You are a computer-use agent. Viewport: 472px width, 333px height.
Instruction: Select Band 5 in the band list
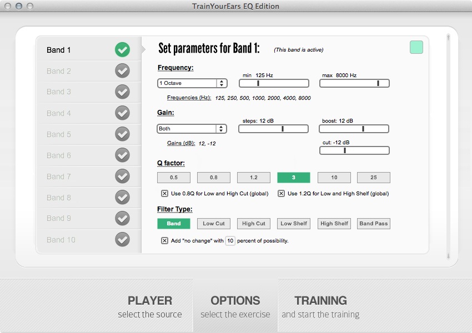coord(89,134)
